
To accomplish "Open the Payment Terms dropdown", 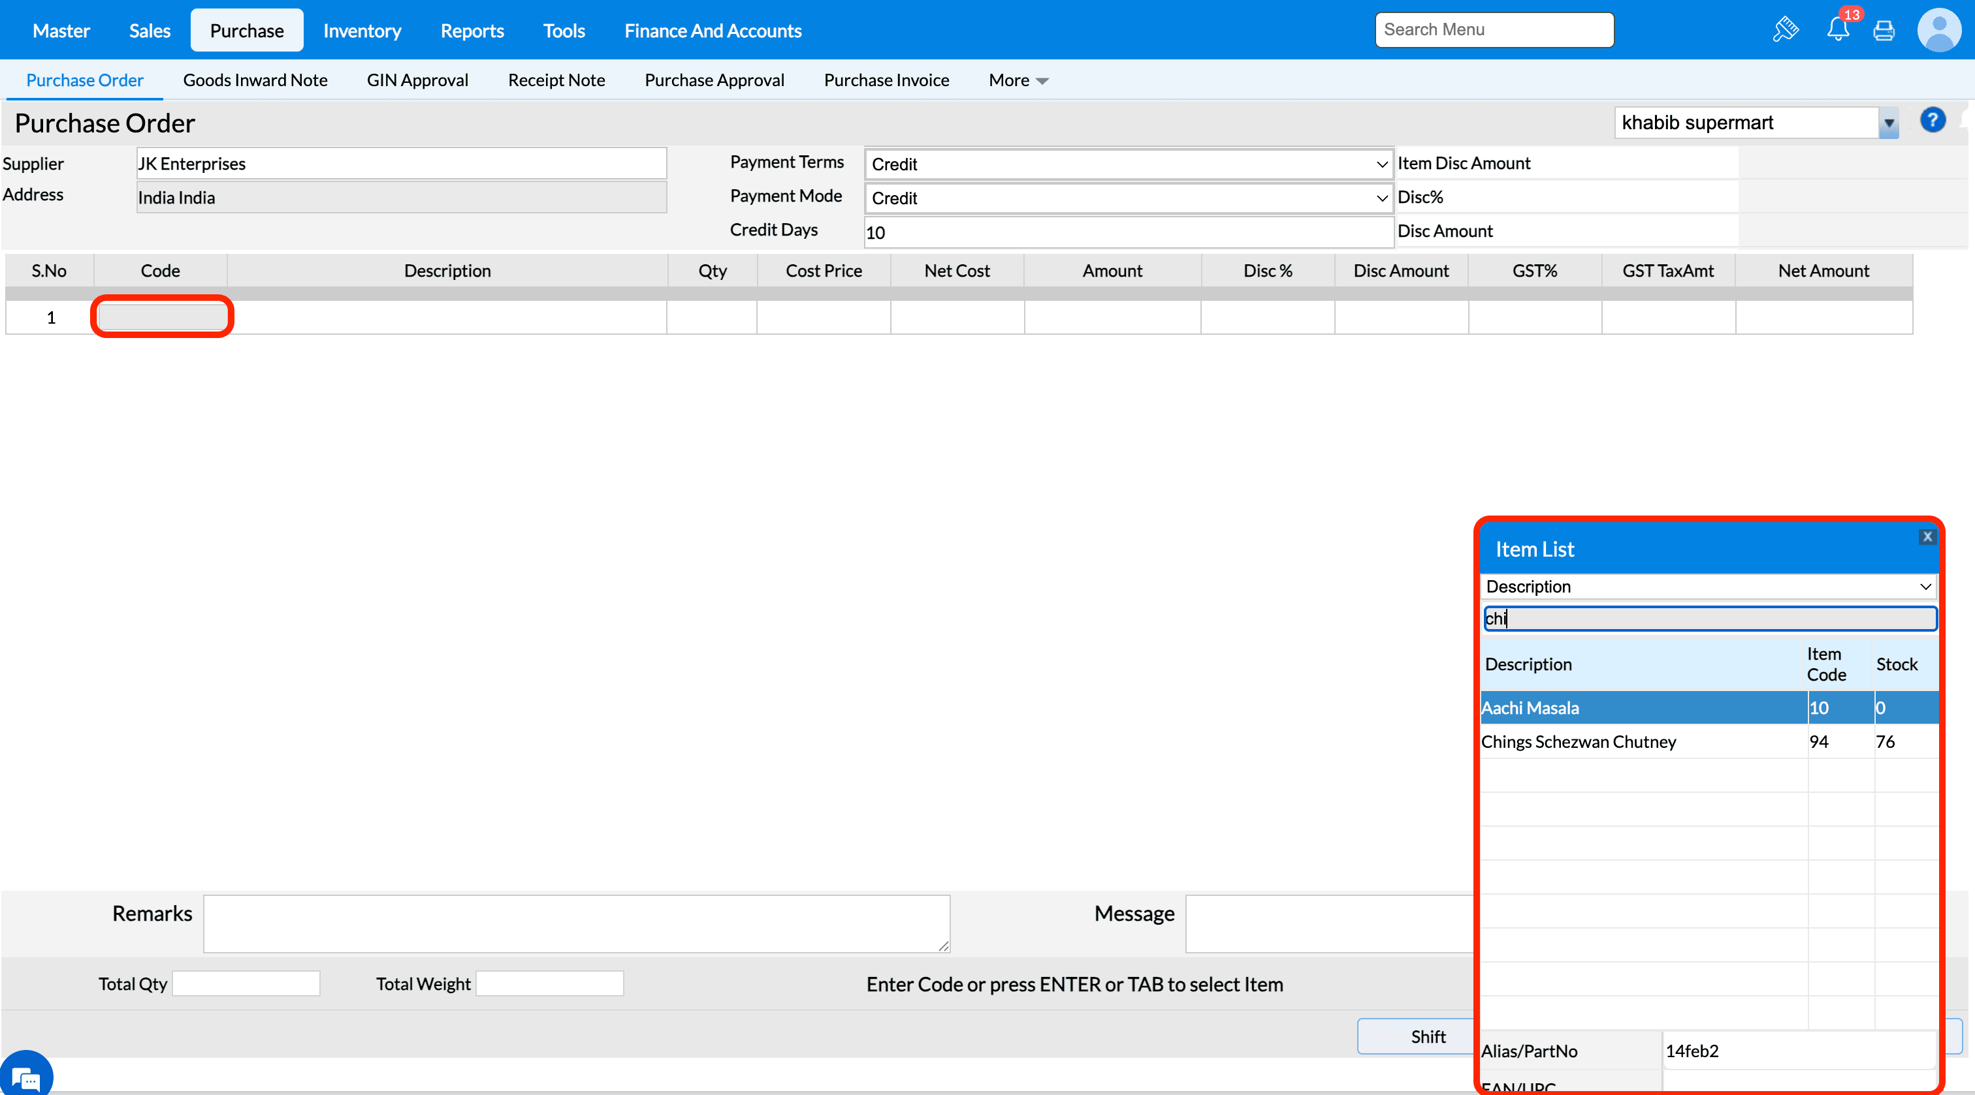I will coord(1128,164).
